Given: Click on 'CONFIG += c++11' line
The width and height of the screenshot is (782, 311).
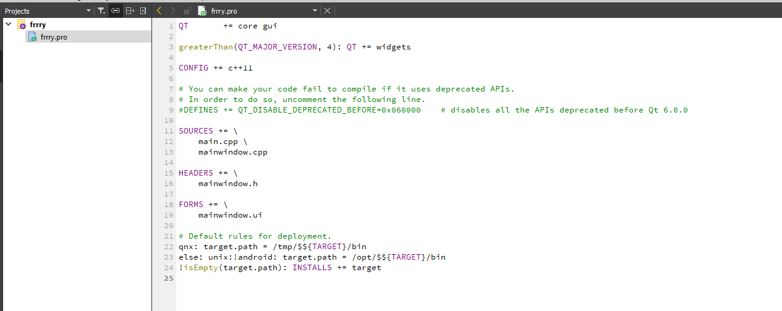Looking at the screenshot, I should pyautogui.click(x=216, y=68).
